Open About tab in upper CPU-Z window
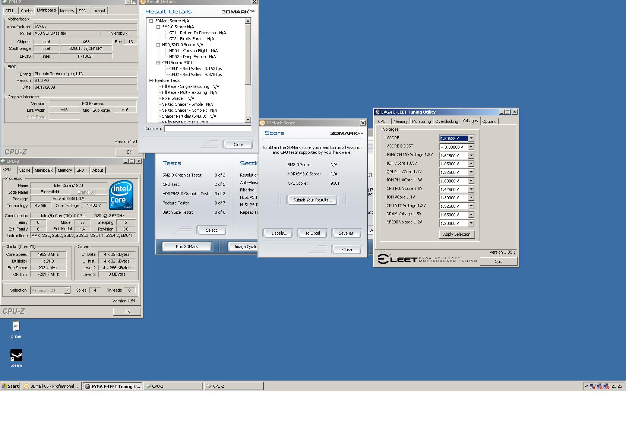The height and width of the screenshot is (429, 626). coord(100,11)
